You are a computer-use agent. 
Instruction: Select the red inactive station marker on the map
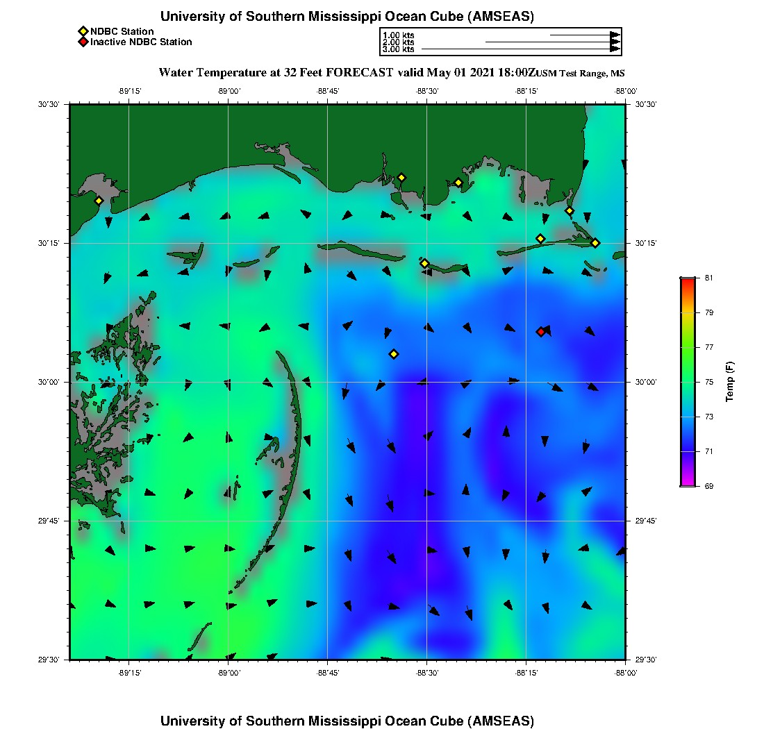tap(540, 332)
